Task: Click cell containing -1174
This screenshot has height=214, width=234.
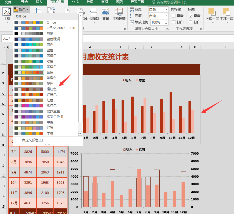Action: pyautogui.click(x=61, y=152)
